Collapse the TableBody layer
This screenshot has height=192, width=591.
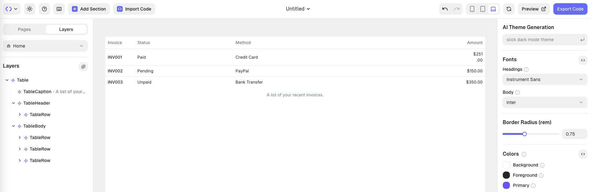click(x=13, y=126)
